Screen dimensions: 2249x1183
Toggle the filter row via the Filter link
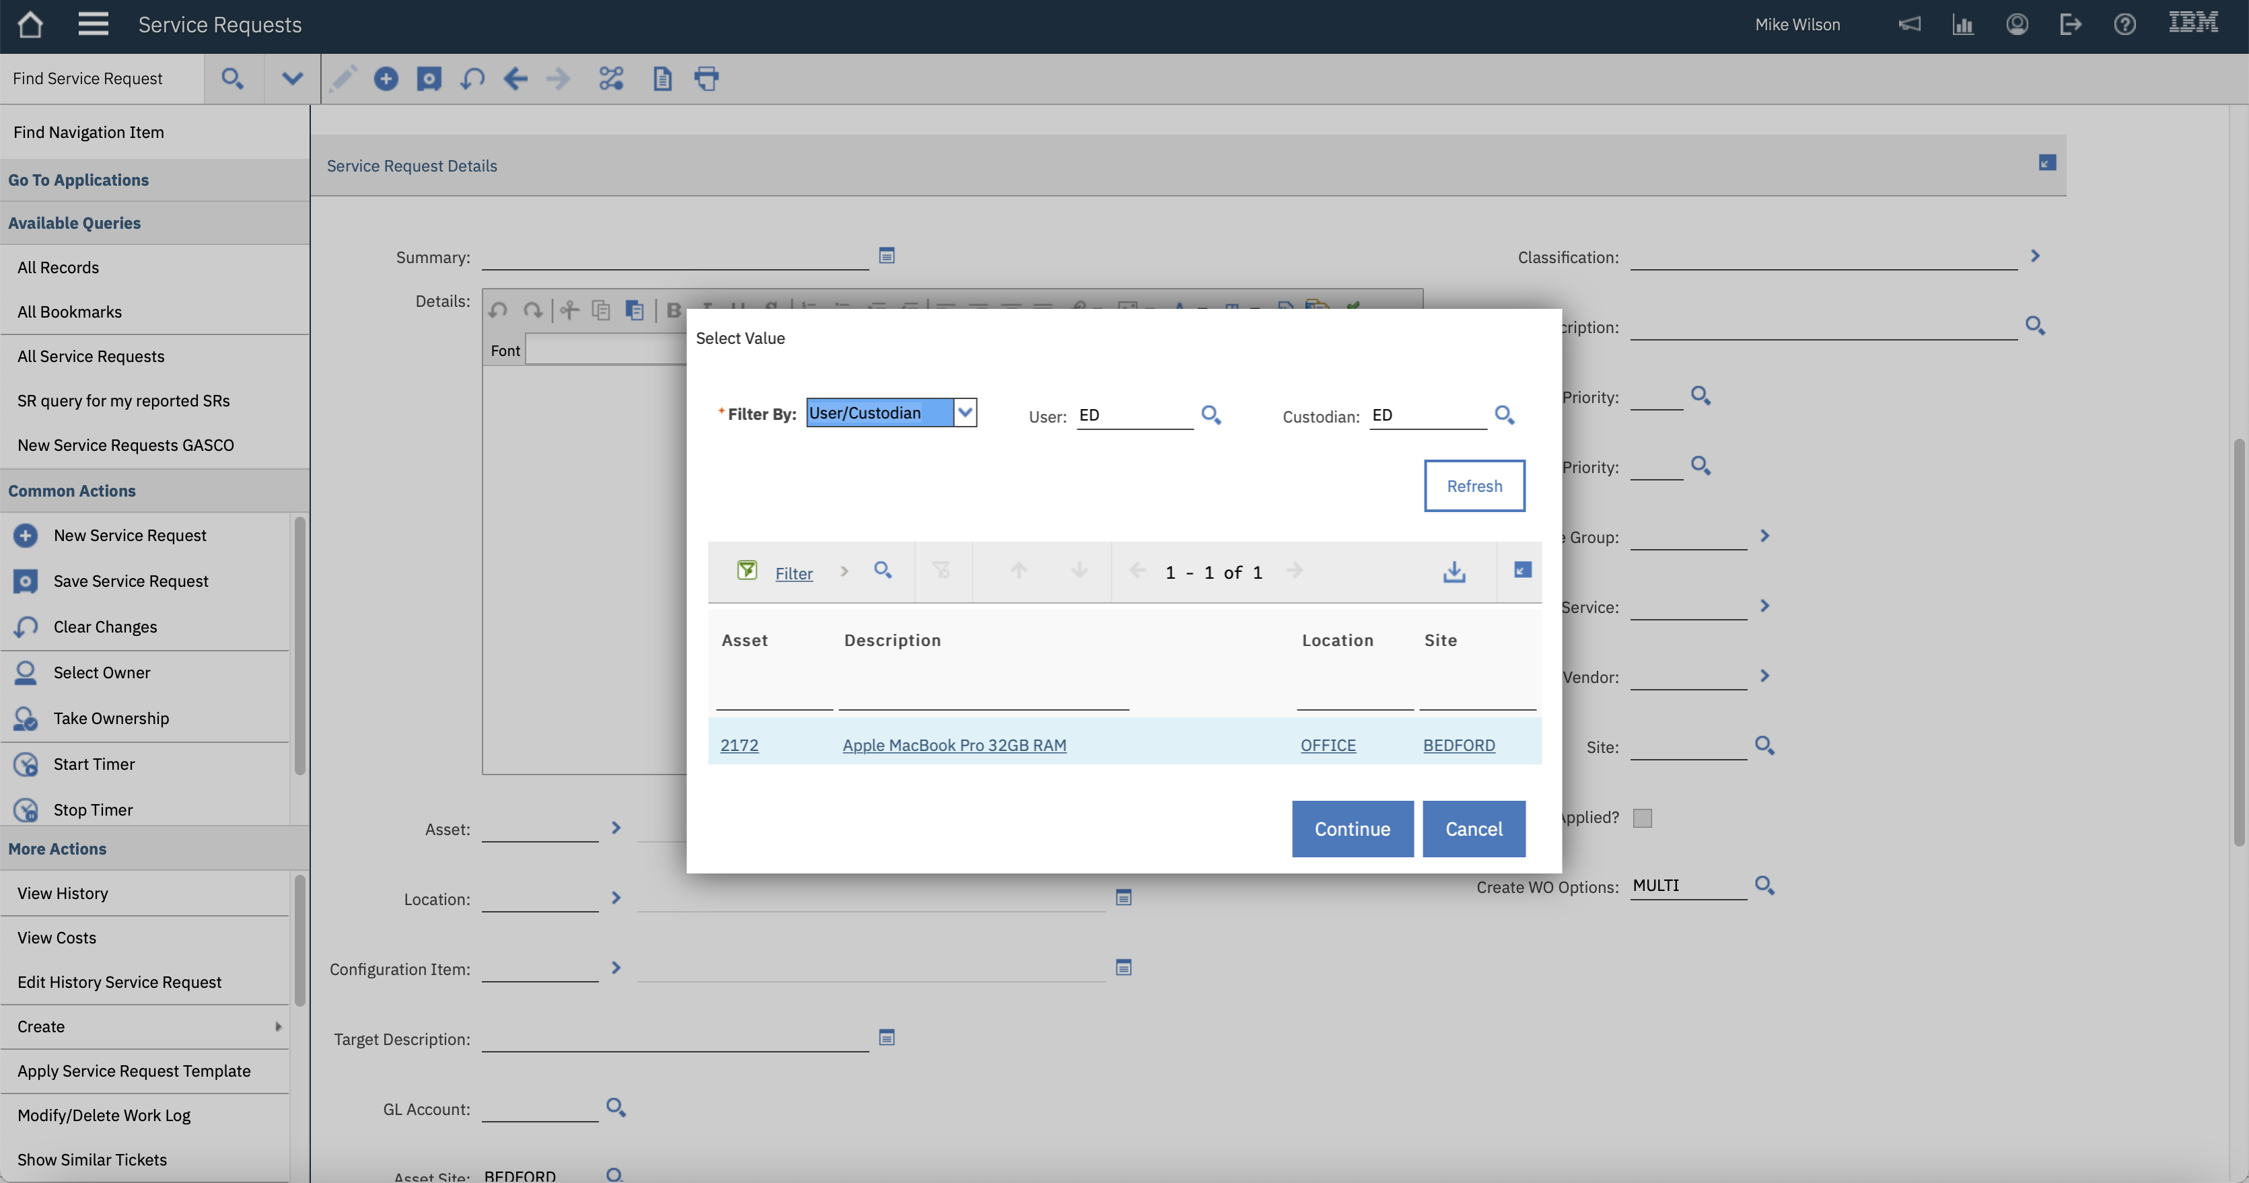[x=793, y=573]
